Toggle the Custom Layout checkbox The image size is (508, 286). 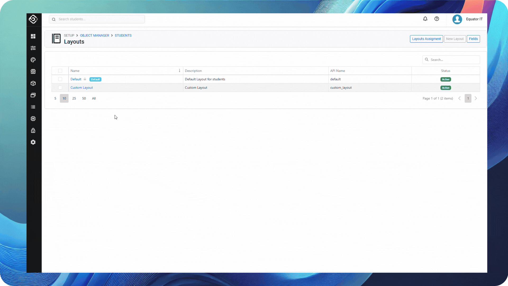tap(60, 87)
